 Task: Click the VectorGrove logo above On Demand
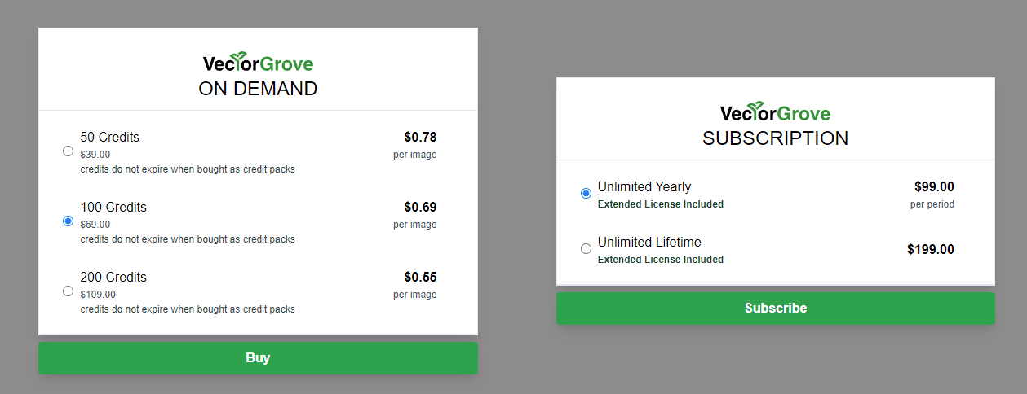258,63
